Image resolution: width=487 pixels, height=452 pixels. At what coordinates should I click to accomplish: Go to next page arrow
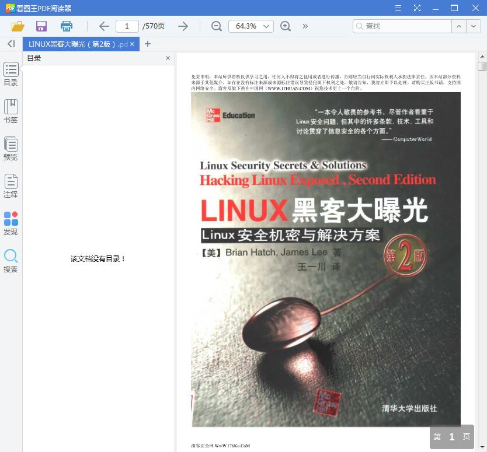click(183, 26)
